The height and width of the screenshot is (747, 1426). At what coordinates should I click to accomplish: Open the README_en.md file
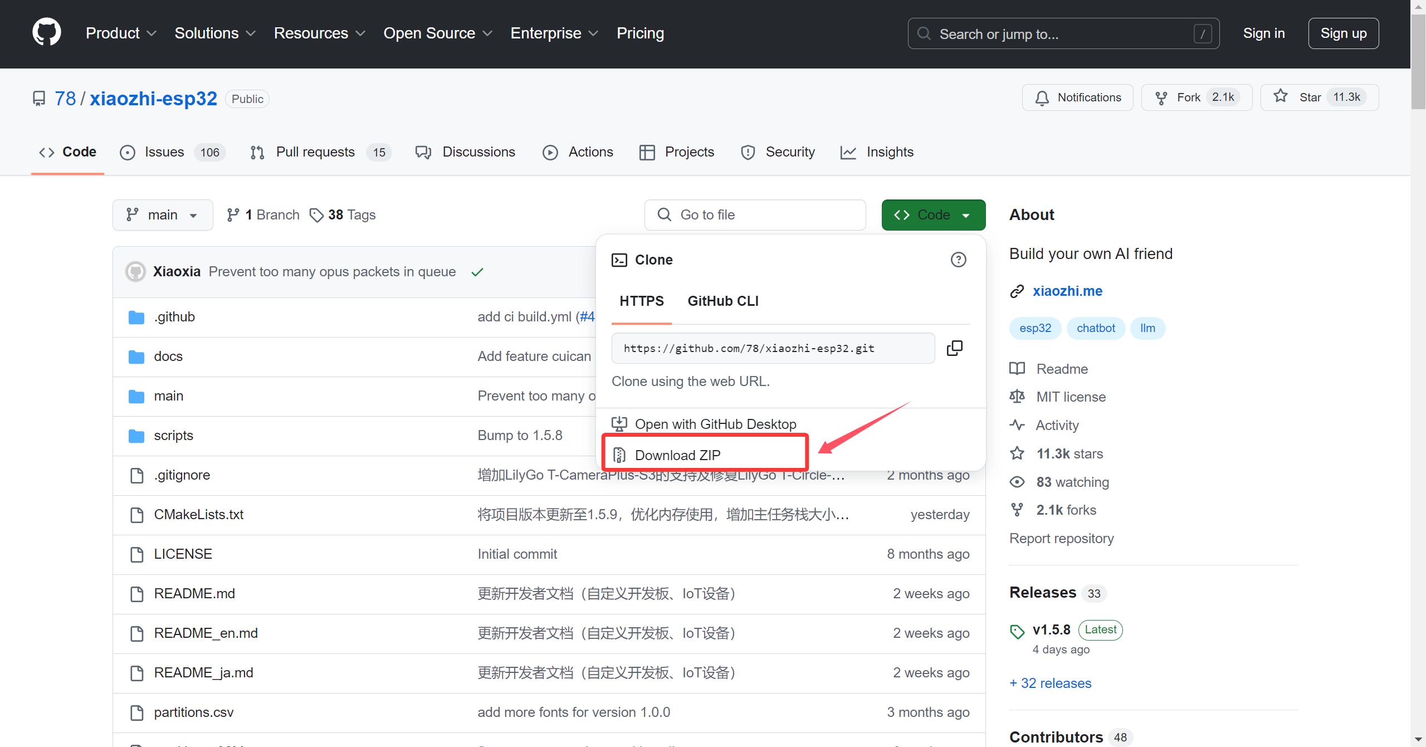(x=206, y=633)
